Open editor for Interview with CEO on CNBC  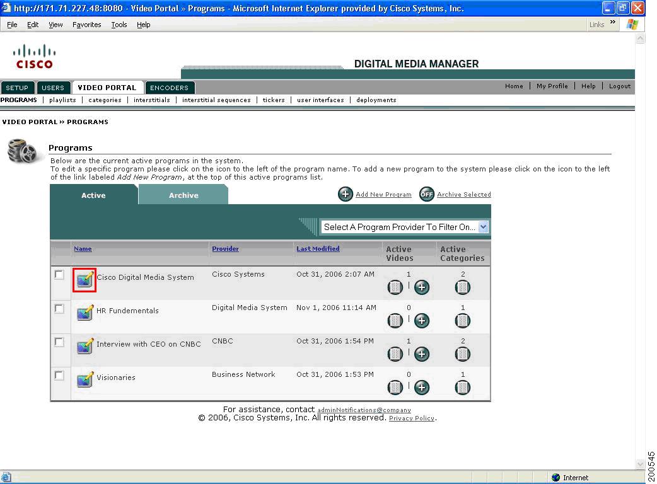[x=84, y=347]
